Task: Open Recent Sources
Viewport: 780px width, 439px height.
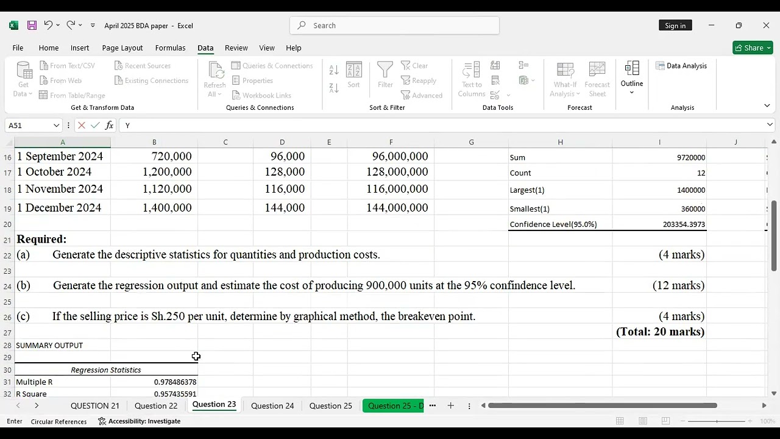Action: pyautogui.click(x=142, y=66)
